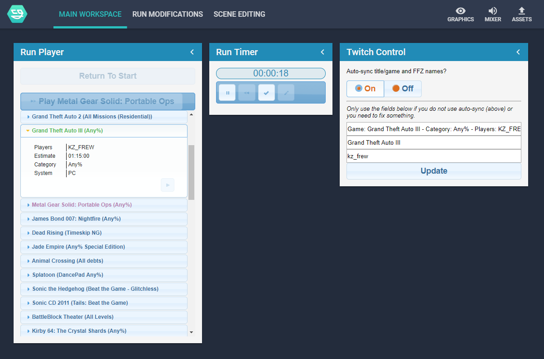The image size is (544, 359).
Task: Click the Any% category value
Action: 75,165
